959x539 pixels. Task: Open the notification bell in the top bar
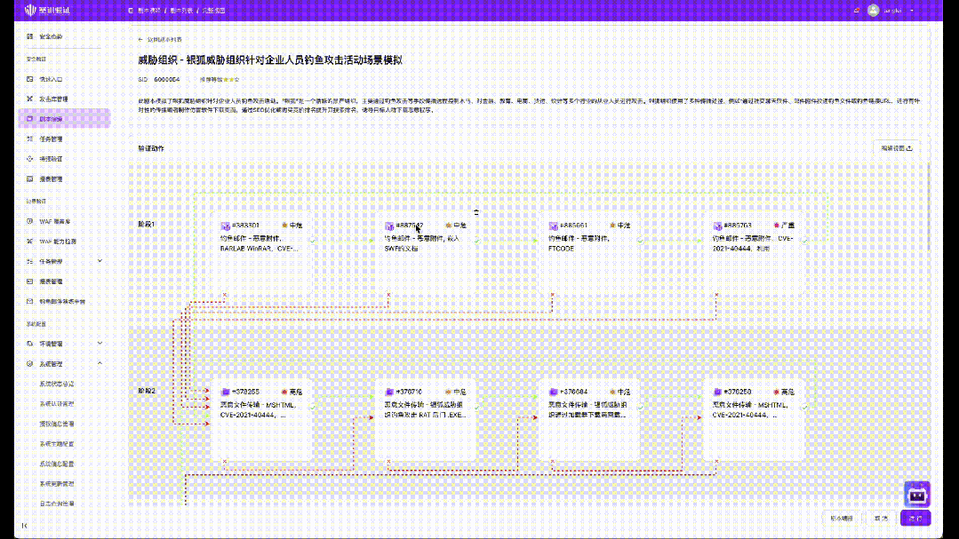point(857,11)
